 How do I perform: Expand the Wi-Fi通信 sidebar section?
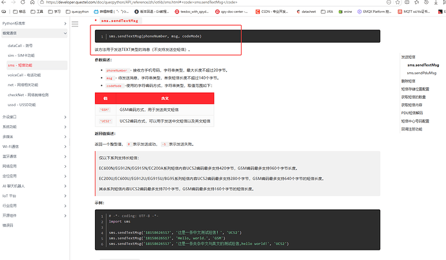34,146
